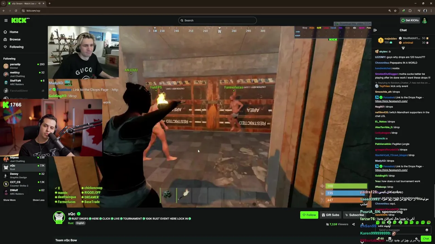The width and height of the screenshot is (435, 244).
Task: Click the Follow button
Action: [x=309, y=215]
